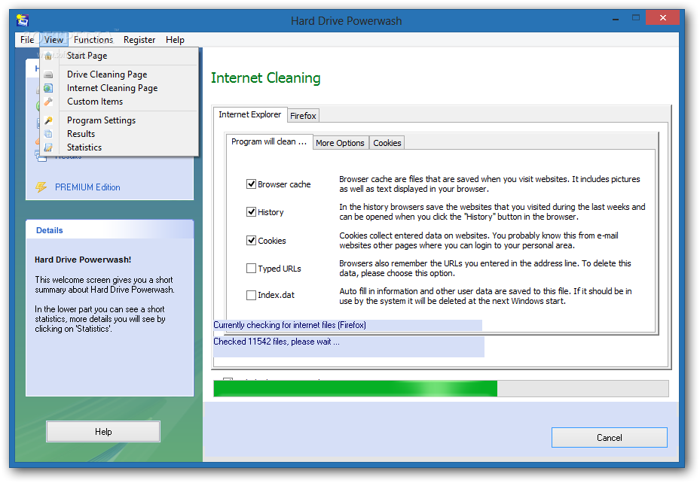Click the 'Hard Drive Powerwash!' details title
700x483 pixels.
pyautogui.click(x=83, y=260)
